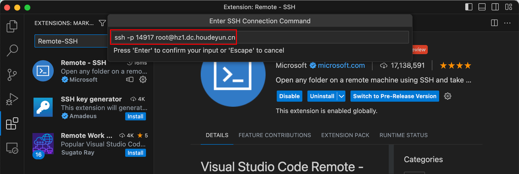Click the SSH connection command input field
The width and height of the screenshot is (519, 174).
[259, 37]
